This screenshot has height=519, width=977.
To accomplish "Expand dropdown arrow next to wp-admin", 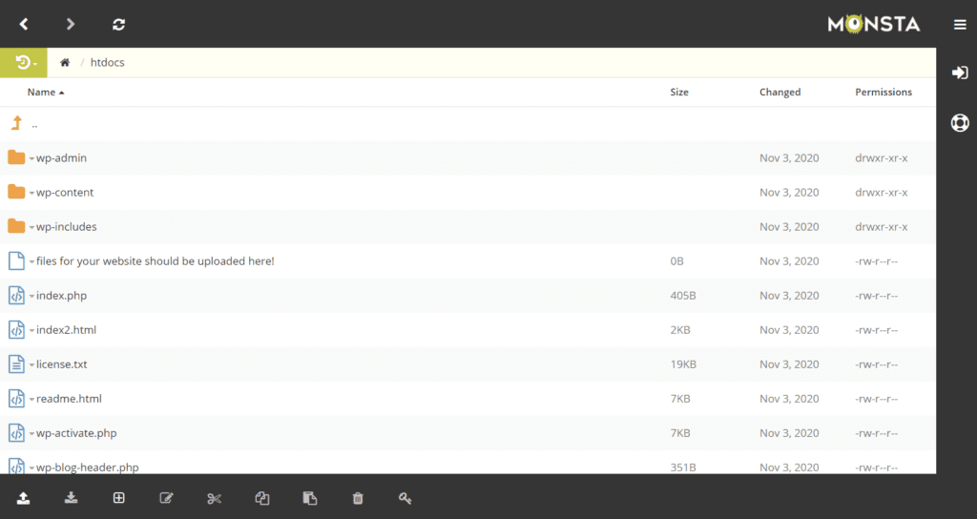I will [x=31, y=159].
